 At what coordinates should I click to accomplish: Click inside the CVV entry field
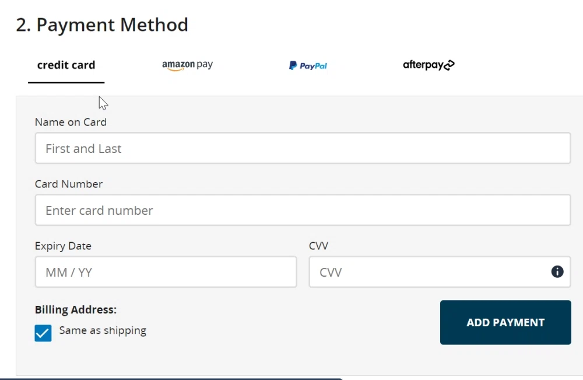(x=408, y=271)
